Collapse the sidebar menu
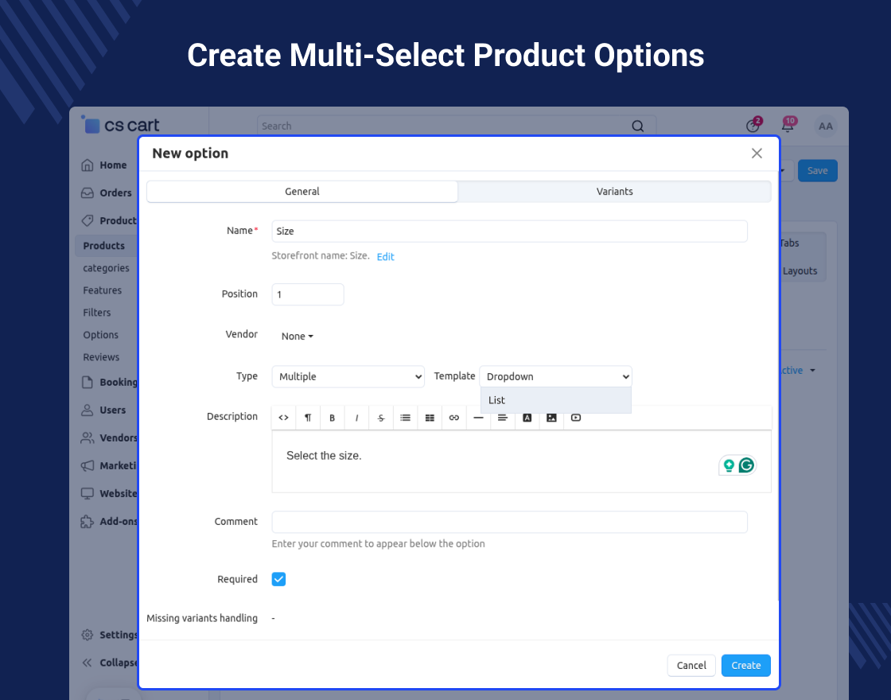891x700 pixels. point(108,663)
